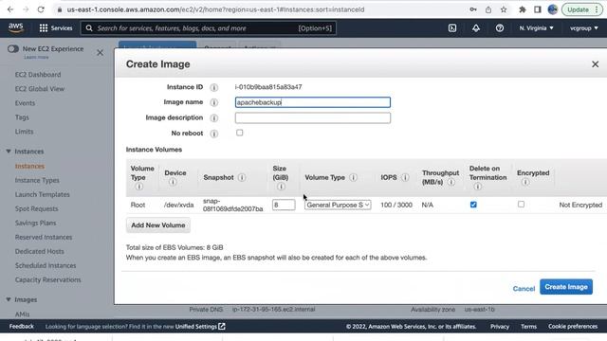The height and width of the screenshot is (341, 607).
Task: Click the browser back arrow
Action: point(10,9)
